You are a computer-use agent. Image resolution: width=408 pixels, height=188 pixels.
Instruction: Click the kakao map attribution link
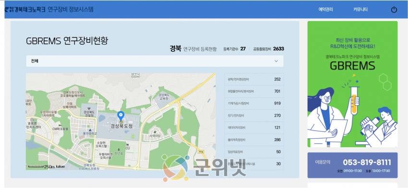[x=60, y=166]
